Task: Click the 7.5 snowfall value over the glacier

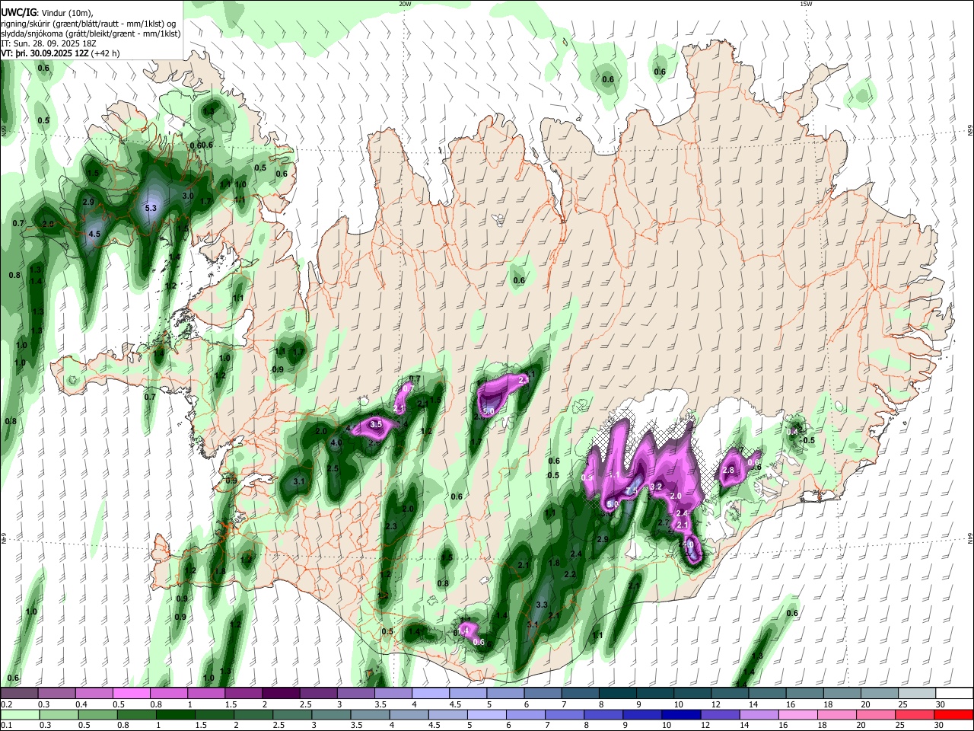Action: (631, 491)
